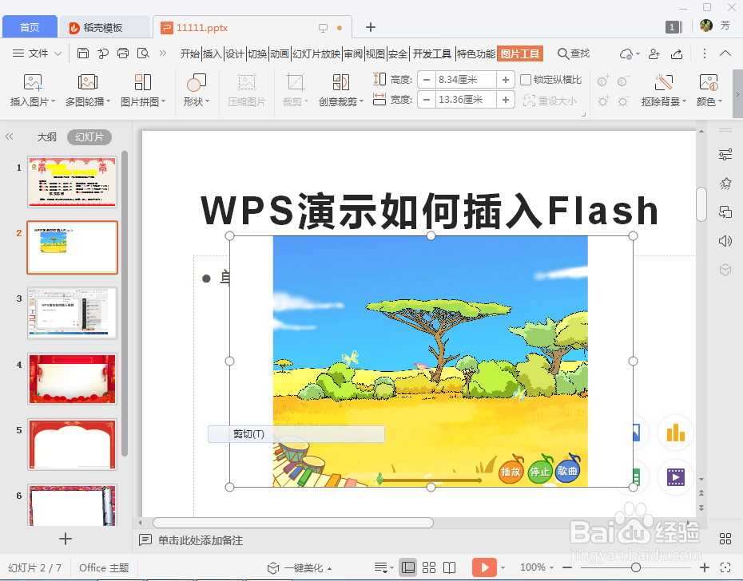
Task: Click the 插入图片 insert picture icon
Action: [x=33, y=82]
